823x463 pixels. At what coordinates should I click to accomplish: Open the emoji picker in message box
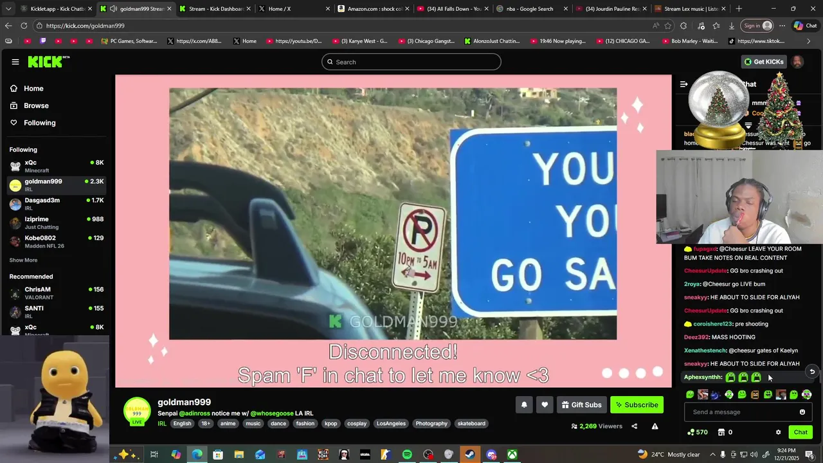click(802, 412)
